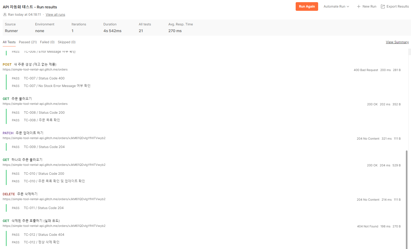Open the View Summary link
This screenshot has width=411, height=249.
pyautogui.click(x=397, y=42)
